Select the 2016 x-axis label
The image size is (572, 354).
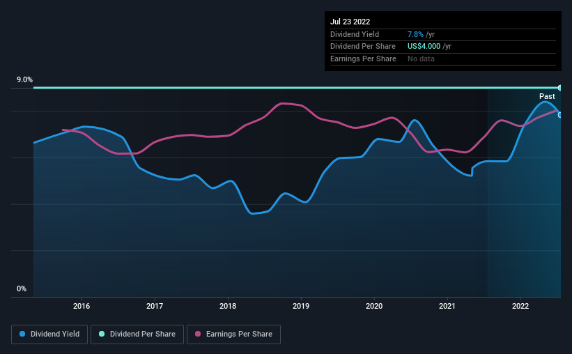(82, 306)
